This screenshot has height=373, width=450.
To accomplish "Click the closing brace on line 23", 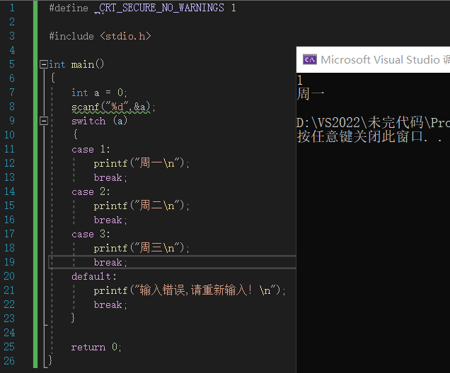I will click(x=73, y=318).
